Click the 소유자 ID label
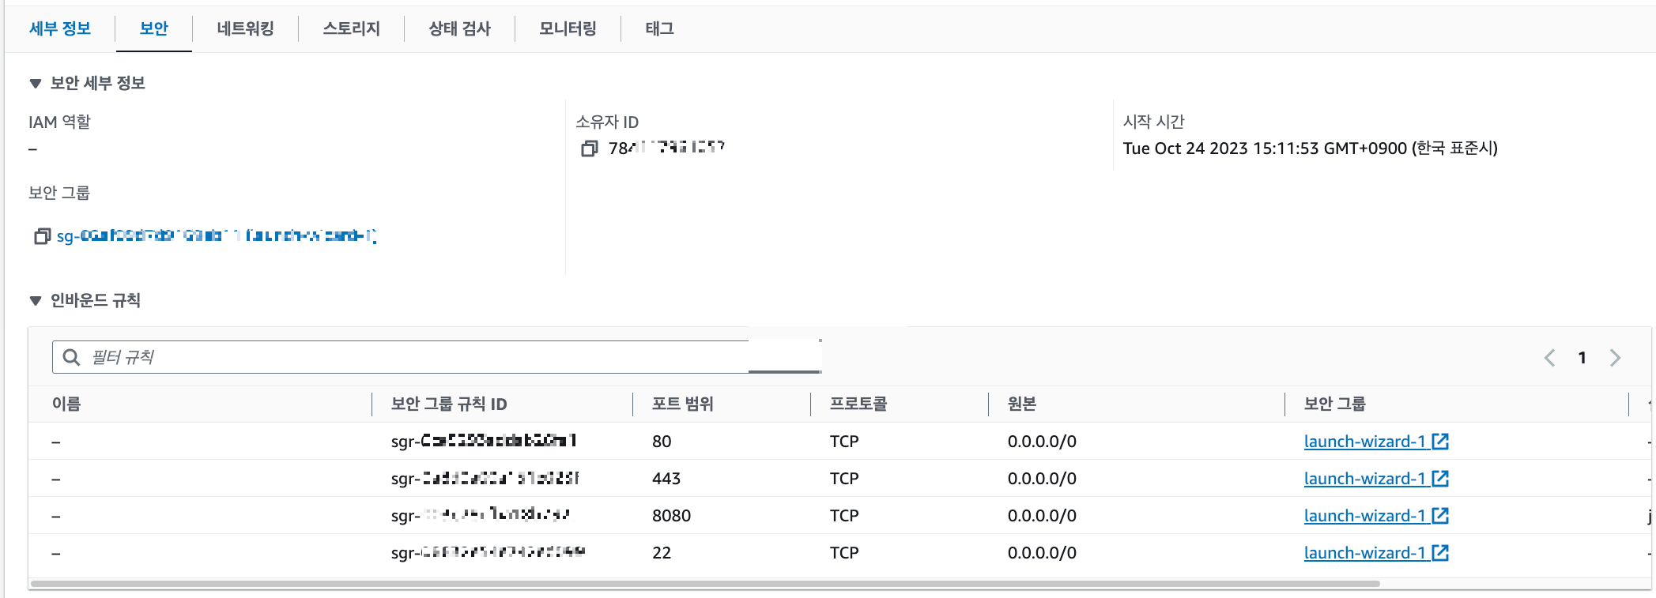The image size is (1656, 598). 607,122
